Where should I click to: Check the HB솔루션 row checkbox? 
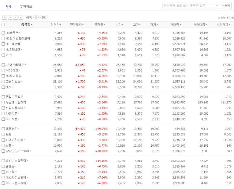(3, 33)
